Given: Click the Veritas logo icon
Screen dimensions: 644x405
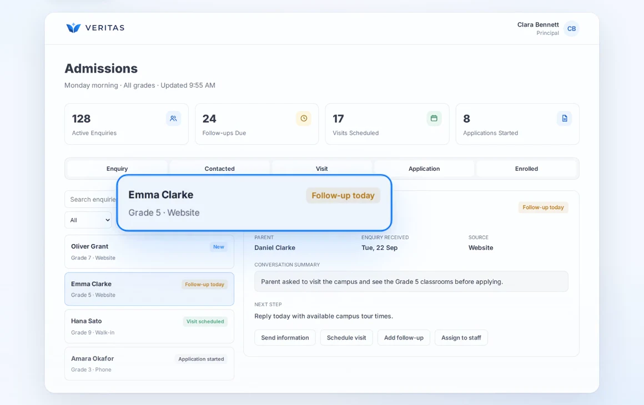Looking at the screenshot, I should tap(73, 28).
